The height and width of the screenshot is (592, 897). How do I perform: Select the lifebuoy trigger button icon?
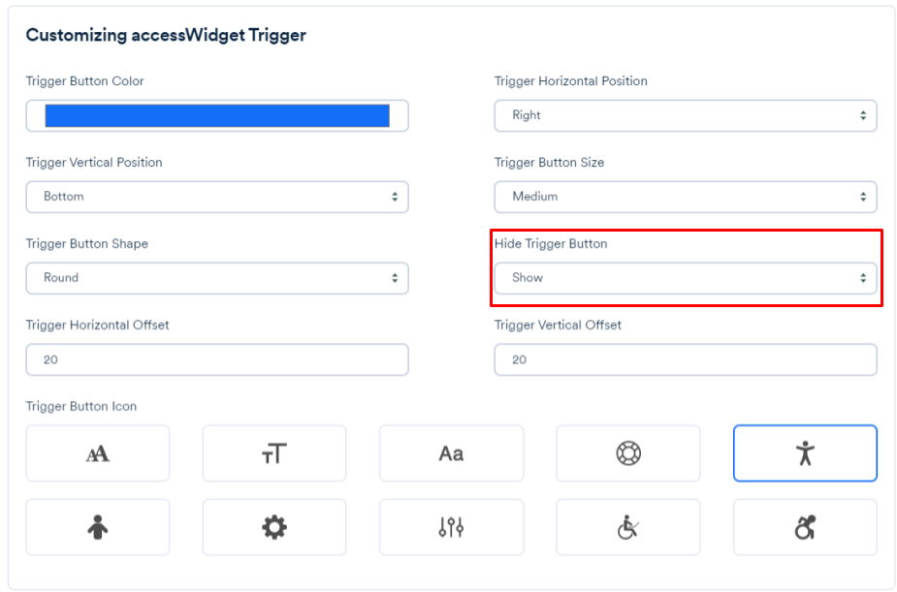pyautogui.click(x=627, y=452)
